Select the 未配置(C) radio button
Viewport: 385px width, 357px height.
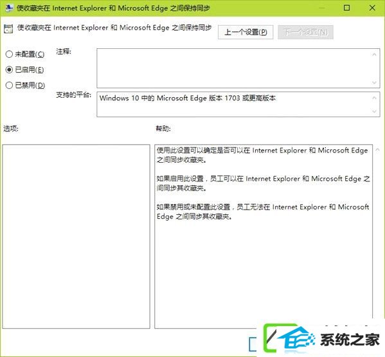pyautogui.click(x=9, y=54)
